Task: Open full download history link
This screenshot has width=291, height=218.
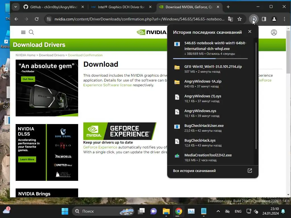Action: [194, 171]
